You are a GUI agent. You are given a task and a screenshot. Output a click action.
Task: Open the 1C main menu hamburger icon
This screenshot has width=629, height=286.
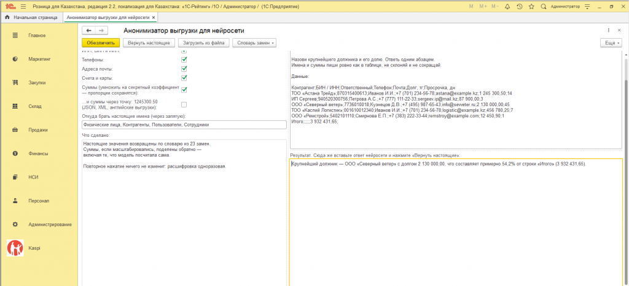tap(23, 7)
